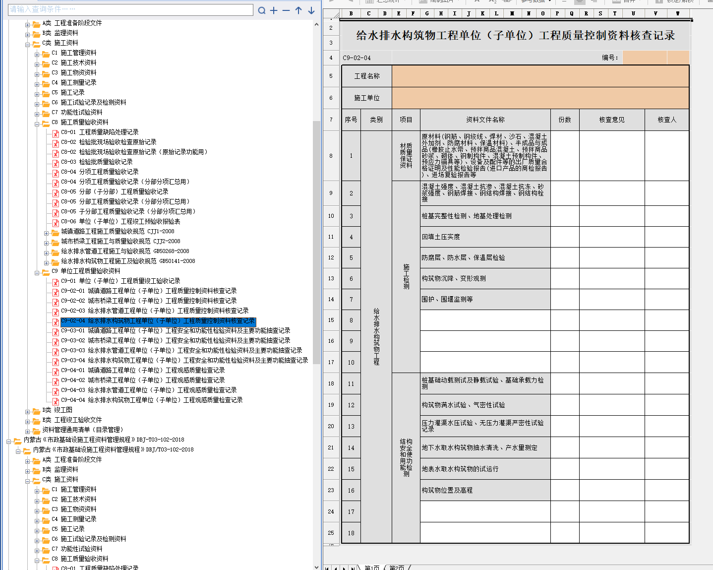Open C9-04-01 城镇道路工程观感质量检查记录
The image size is (713, 570).
[143, 370]
